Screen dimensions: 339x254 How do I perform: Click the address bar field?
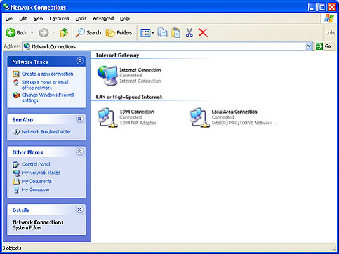point(165,46)
